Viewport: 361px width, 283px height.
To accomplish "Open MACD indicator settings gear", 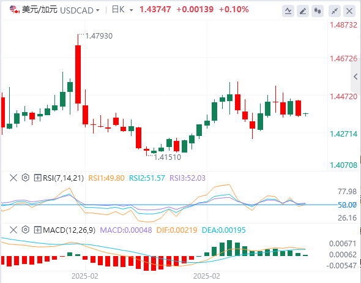I will click(x=26, y=230).
